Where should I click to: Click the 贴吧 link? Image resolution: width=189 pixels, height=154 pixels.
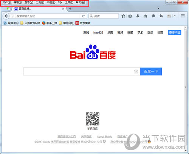point(130,32)
